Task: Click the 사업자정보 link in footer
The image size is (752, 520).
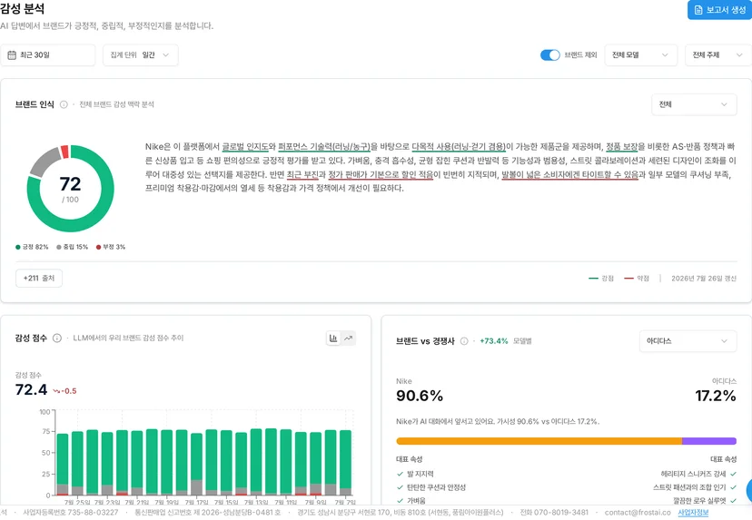Action: point(693,513)
